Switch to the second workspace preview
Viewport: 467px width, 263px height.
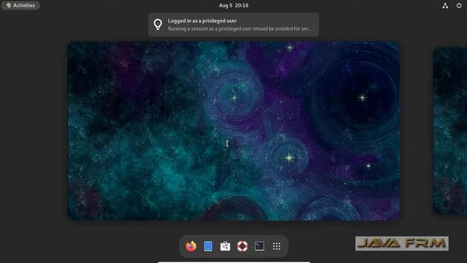pos(449,131)
